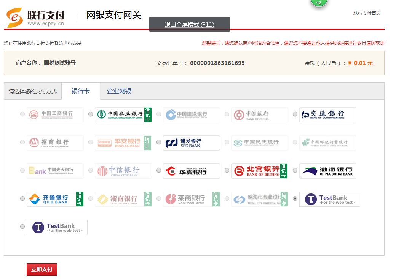Screen dimensions: 396x279
Task: Choose the 中国邮政储蓄银行 logo
Action: pyautogui.click(x=328, y=143)
